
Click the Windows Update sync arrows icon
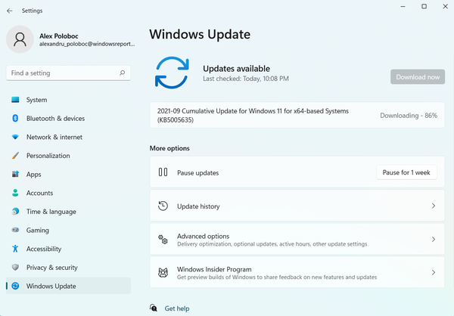coord(15,286)
